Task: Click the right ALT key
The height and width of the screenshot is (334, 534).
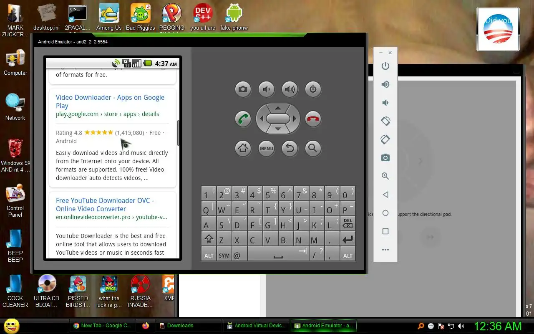Action: pos(348,255)
